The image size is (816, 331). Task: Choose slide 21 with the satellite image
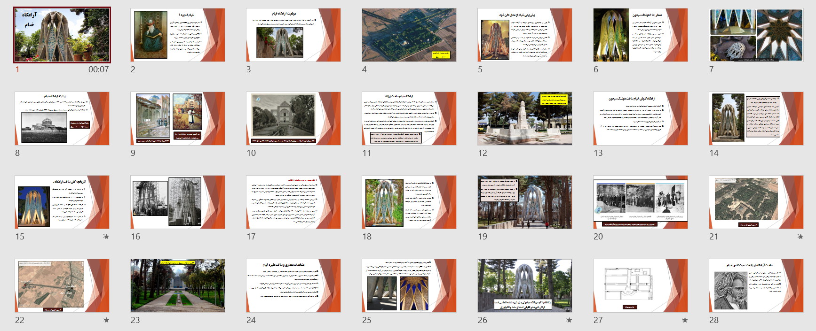click(x=756, y=202)
